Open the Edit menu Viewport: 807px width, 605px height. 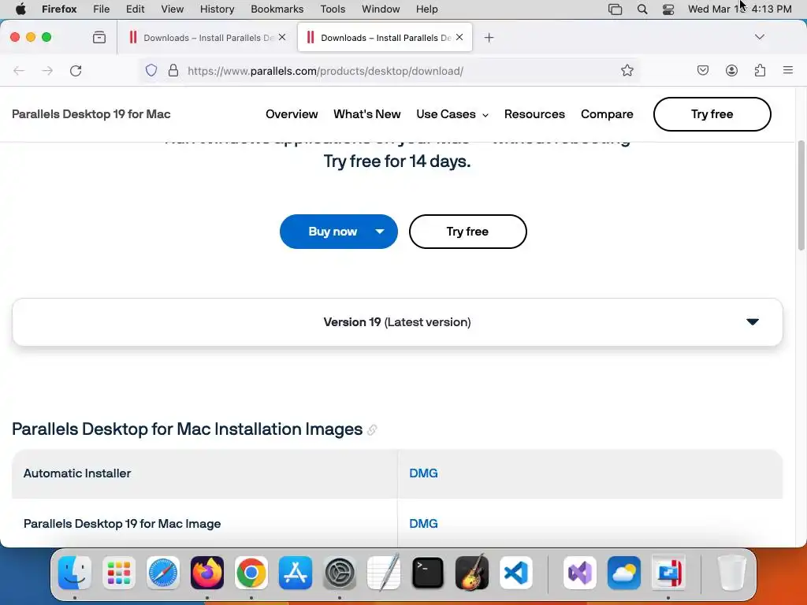[x=135, y=9]
